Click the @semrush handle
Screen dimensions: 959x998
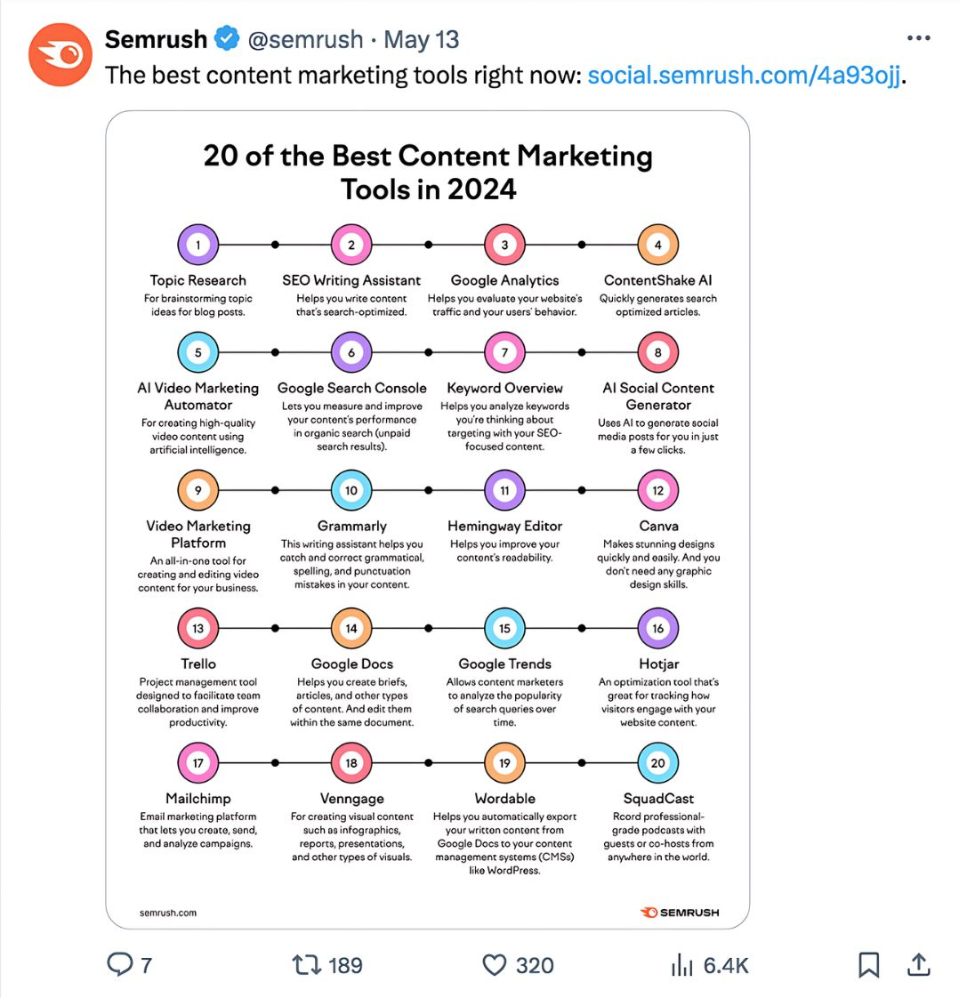tap(306, 39)
